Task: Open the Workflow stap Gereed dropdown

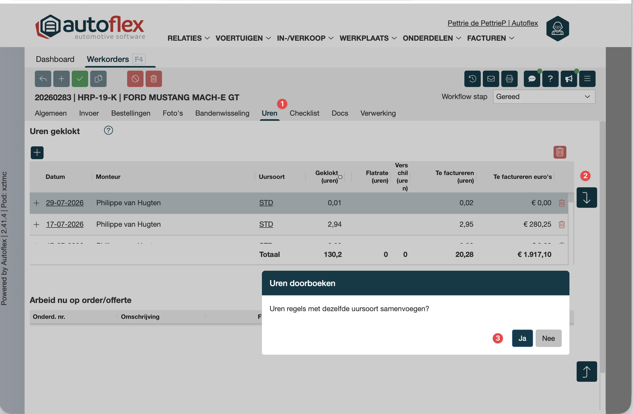Action: coord(544,97)
